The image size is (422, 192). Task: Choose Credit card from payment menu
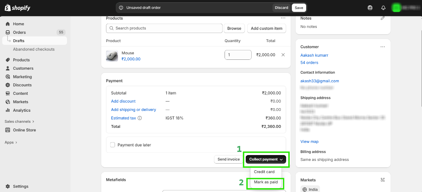point(264,172)
